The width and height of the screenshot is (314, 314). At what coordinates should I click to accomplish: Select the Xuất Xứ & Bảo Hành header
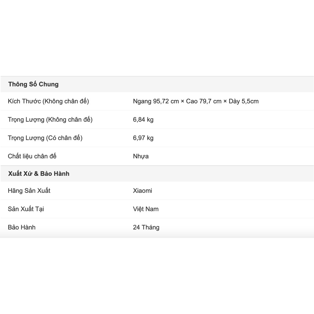pos(39,174)
